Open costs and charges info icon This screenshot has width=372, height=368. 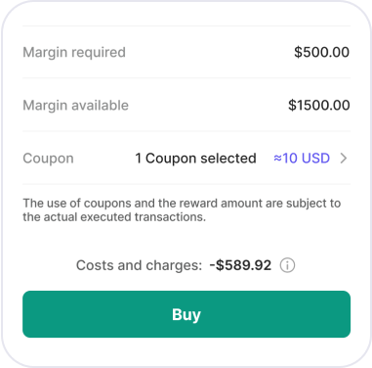point(287,265)
